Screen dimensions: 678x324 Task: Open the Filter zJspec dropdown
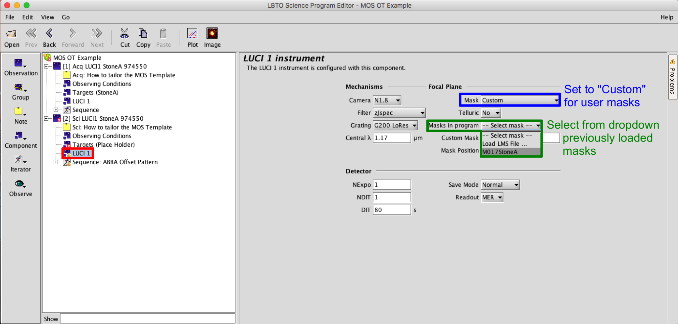click(399, 113)
